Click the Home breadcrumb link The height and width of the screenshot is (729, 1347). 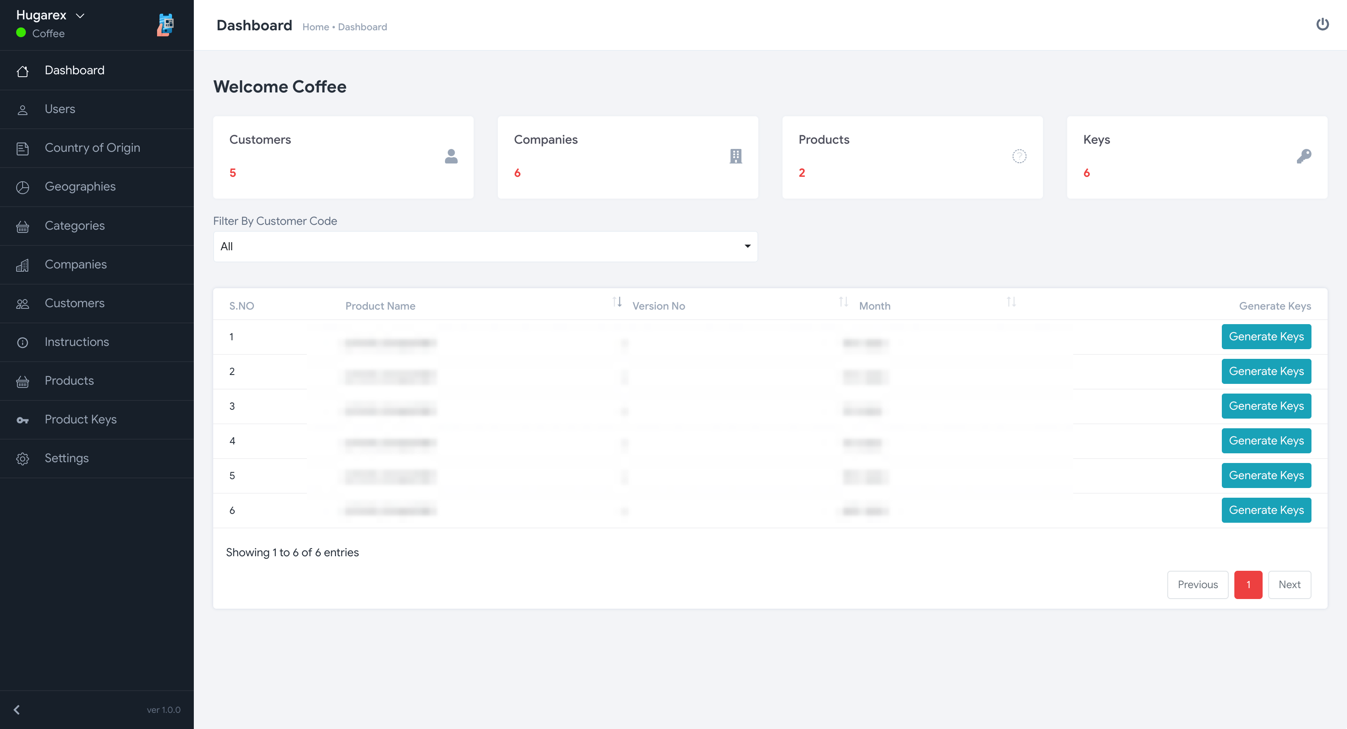(x=315, y=27)
